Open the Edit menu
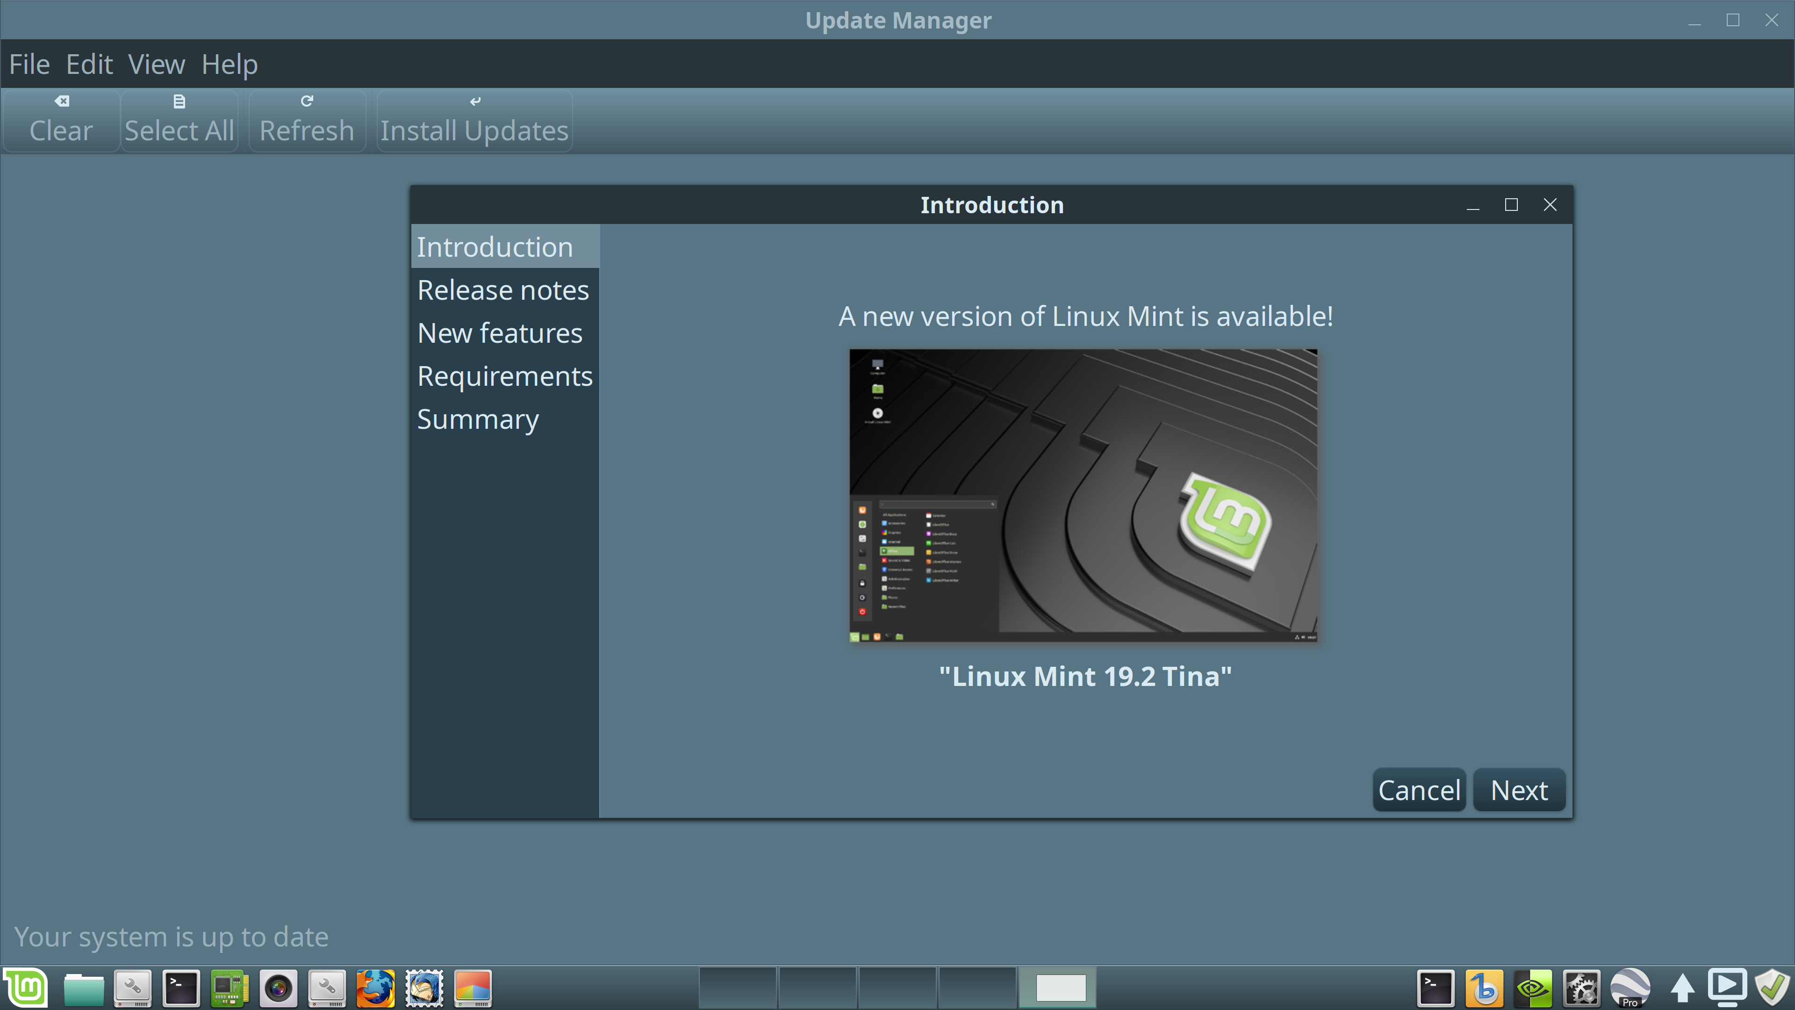The width and height of the screenshot is (1795, 1010). (89, 65)
